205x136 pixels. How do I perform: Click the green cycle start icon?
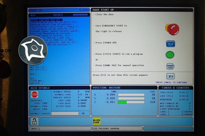(170, 55)
